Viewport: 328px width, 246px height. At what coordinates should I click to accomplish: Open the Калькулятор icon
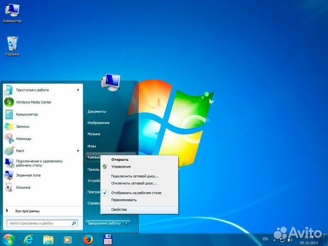pos(9,114)
